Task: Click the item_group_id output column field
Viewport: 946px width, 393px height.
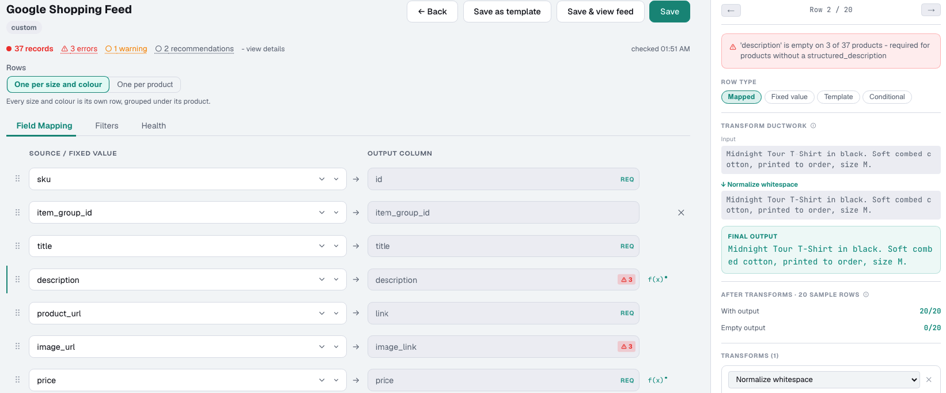Action: point(503,212)
